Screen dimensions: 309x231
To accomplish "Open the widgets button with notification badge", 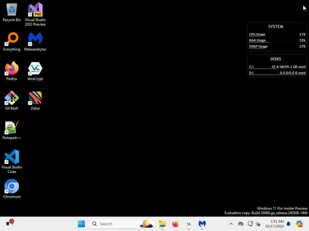I will (x=9, y=223).
